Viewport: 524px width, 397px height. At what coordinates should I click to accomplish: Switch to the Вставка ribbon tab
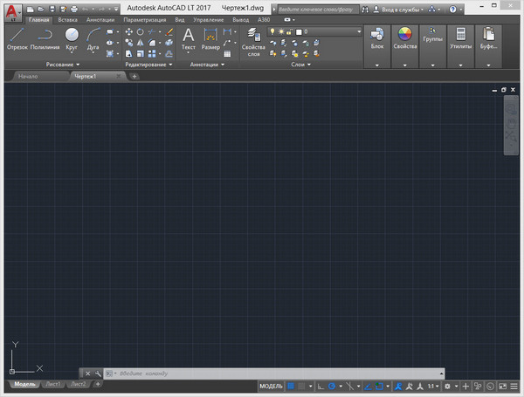click(x=67, y=20)
